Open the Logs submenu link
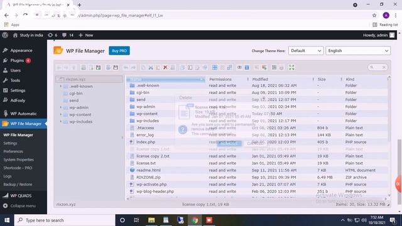Viewport: 402px width, 226px height. coord(8,176)
